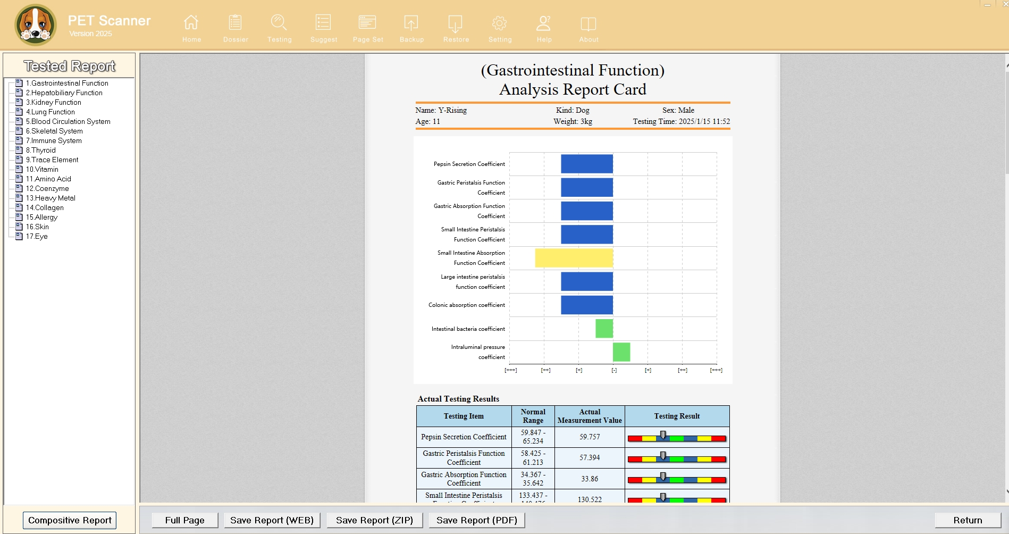Image resolution: width=1009 pixels, height=534 pixels.
Task: Click the Backup upload icon
Action: coord(411,23)
